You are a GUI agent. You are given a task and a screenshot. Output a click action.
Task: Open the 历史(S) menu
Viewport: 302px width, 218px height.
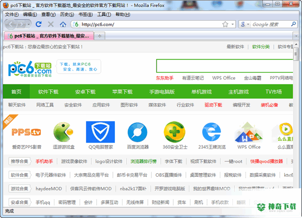67,15
